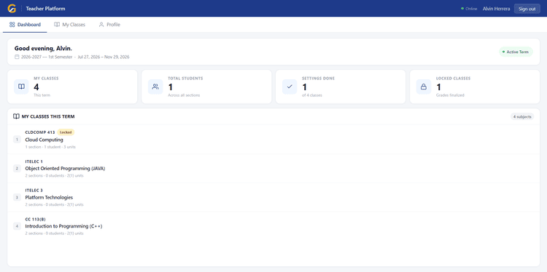
Task: Click the Good evening, Alvin greeting
Action: point(43,48)
